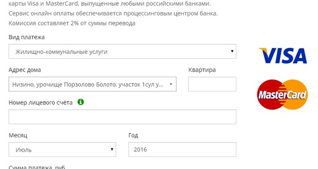Click the arrow on the Июль month selector
This screenshot has height=169, width=318.
112,149
